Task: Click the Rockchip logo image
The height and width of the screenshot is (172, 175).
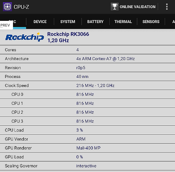Action: (25, 37)
